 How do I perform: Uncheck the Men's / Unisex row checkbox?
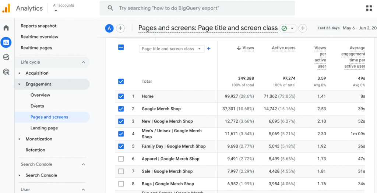[121, 134]
